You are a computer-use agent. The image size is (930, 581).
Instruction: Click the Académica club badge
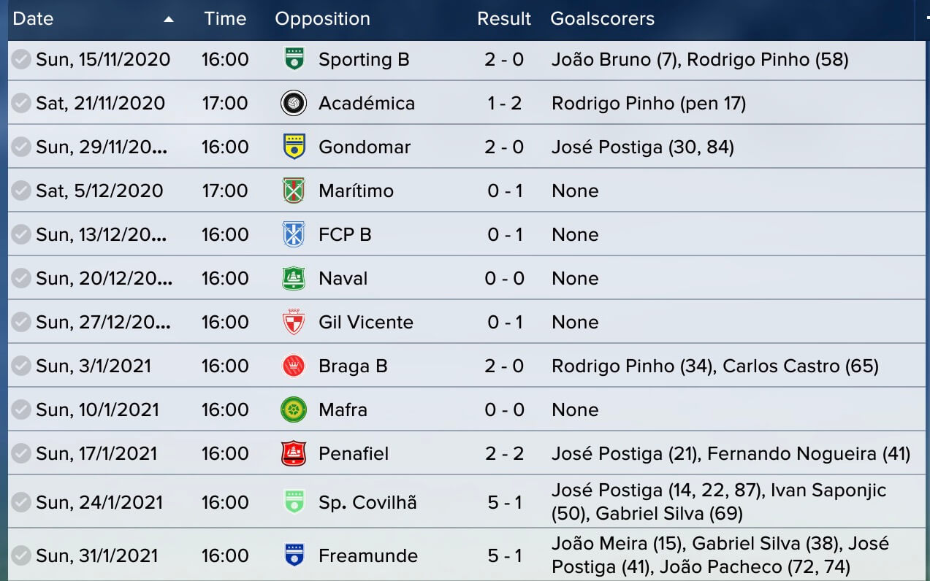[294, 103]
